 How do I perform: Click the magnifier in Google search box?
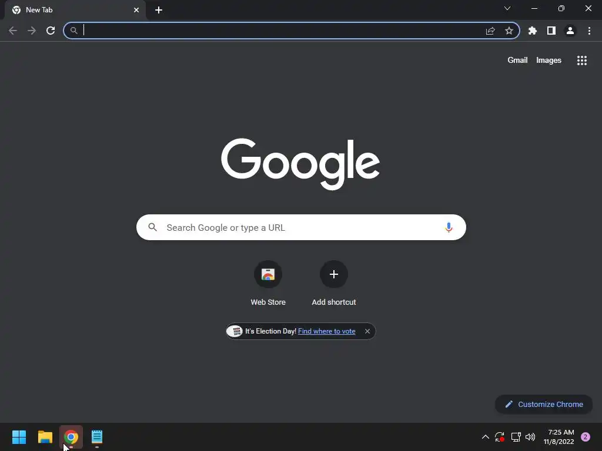(152, 227)
